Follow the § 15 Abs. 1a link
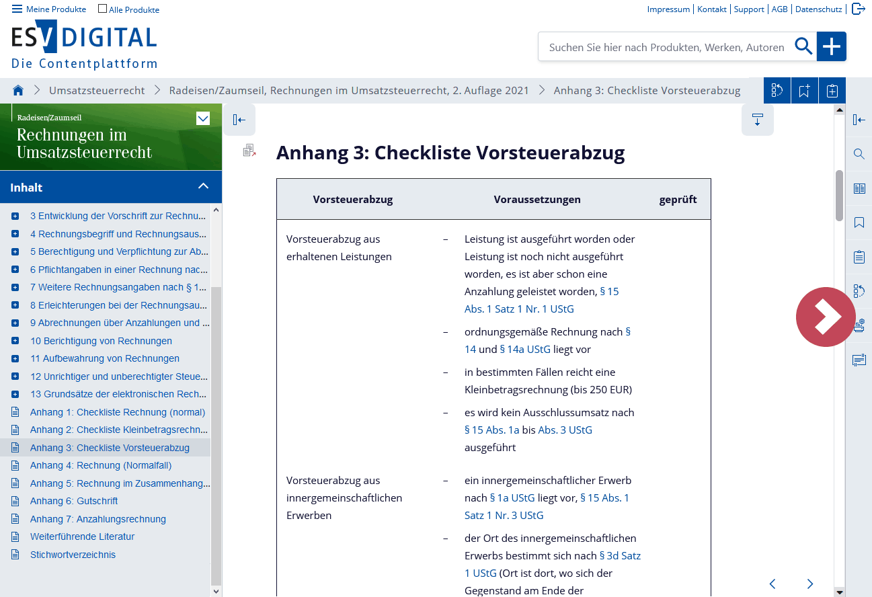This screenshot has width=872, height=597. pos(492,430)
